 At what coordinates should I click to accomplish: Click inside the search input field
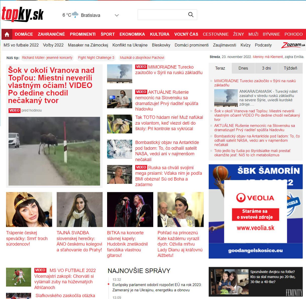162,15
